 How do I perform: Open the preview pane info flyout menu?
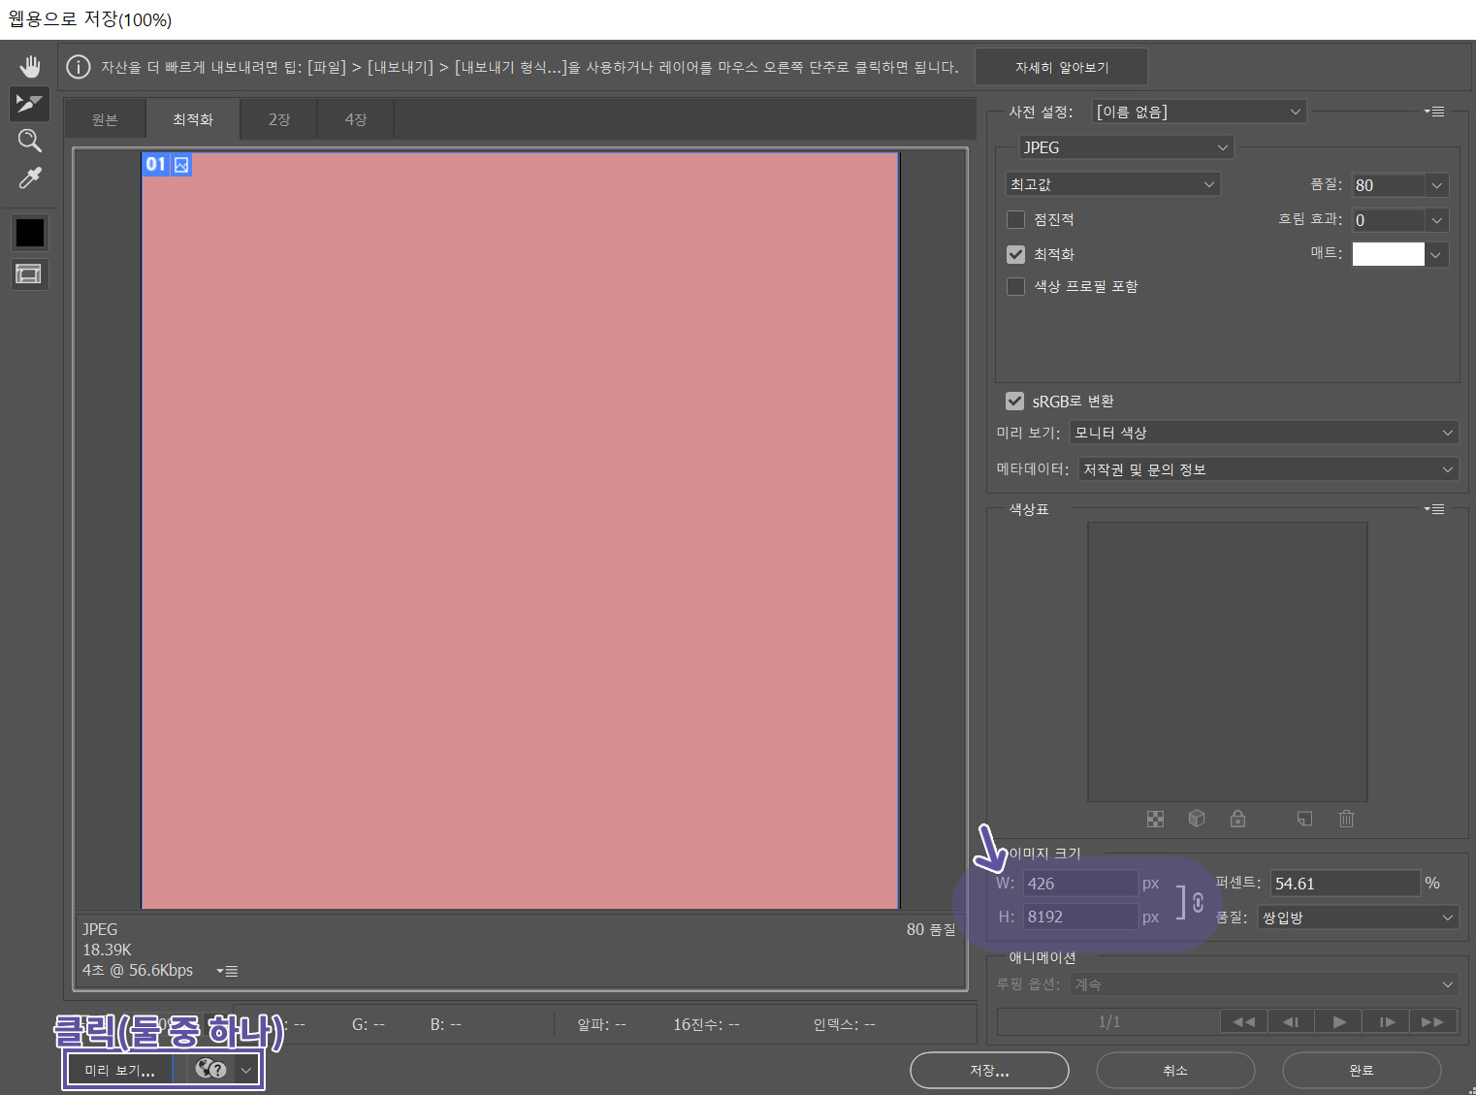tap(227, 971)
